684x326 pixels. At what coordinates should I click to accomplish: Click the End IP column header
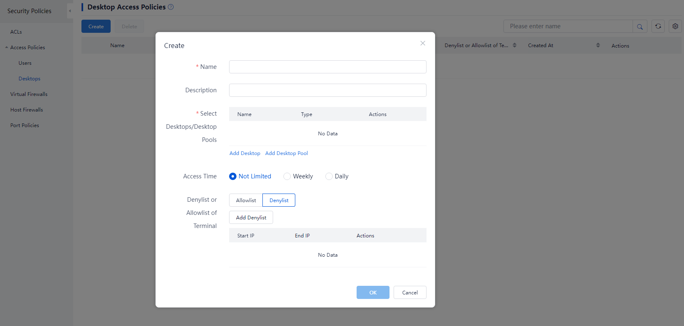[x=302, y=236]
